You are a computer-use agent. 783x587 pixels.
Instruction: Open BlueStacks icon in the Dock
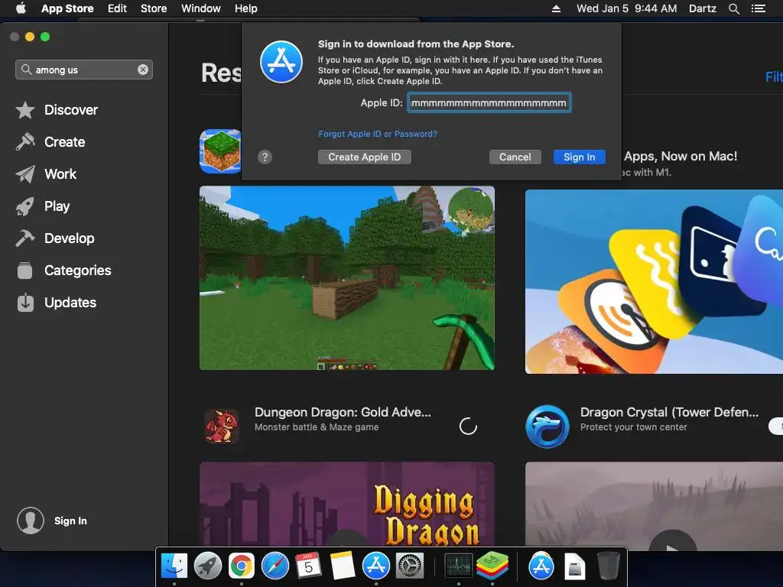point(492,566)
